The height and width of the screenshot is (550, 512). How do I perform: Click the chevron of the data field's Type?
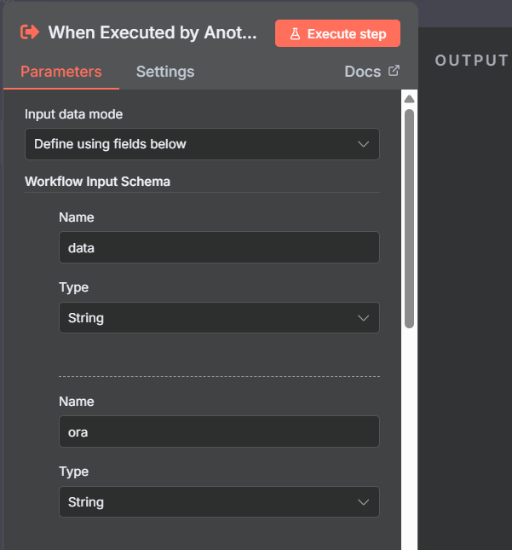click(x=364, y=318)
